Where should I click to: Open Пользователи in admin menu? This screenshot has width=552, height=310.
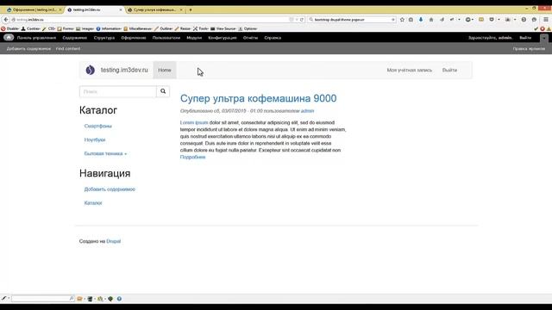point(166,38)
